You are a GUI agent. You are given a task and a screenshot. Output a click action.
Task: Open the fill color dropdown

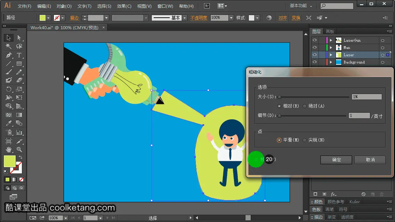coord(48,18)
